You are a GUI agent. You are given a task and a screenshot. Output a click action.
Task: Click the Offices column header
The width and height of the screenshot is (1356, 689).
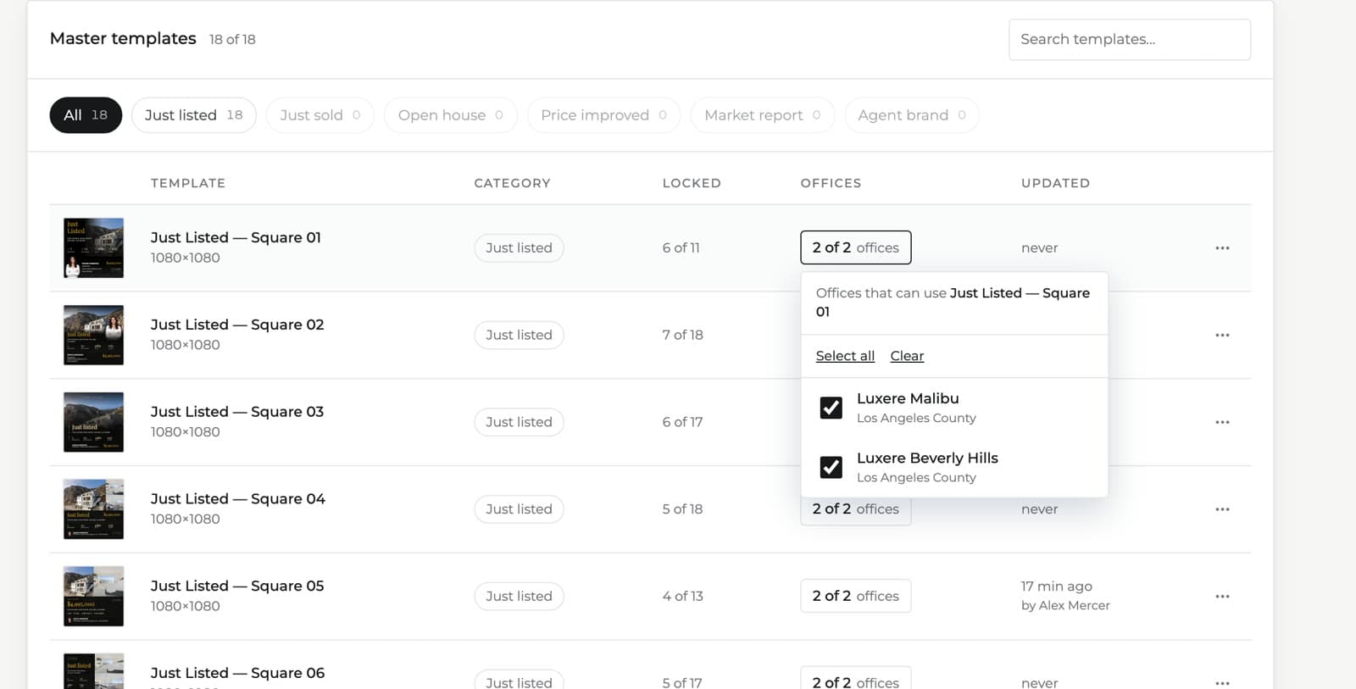click(831, 183)
